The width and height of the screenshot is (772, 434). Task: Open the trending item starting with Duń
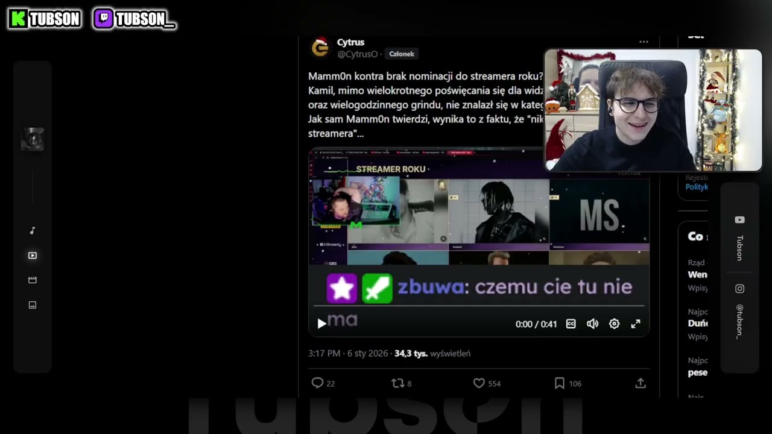(x=698, y=323)
